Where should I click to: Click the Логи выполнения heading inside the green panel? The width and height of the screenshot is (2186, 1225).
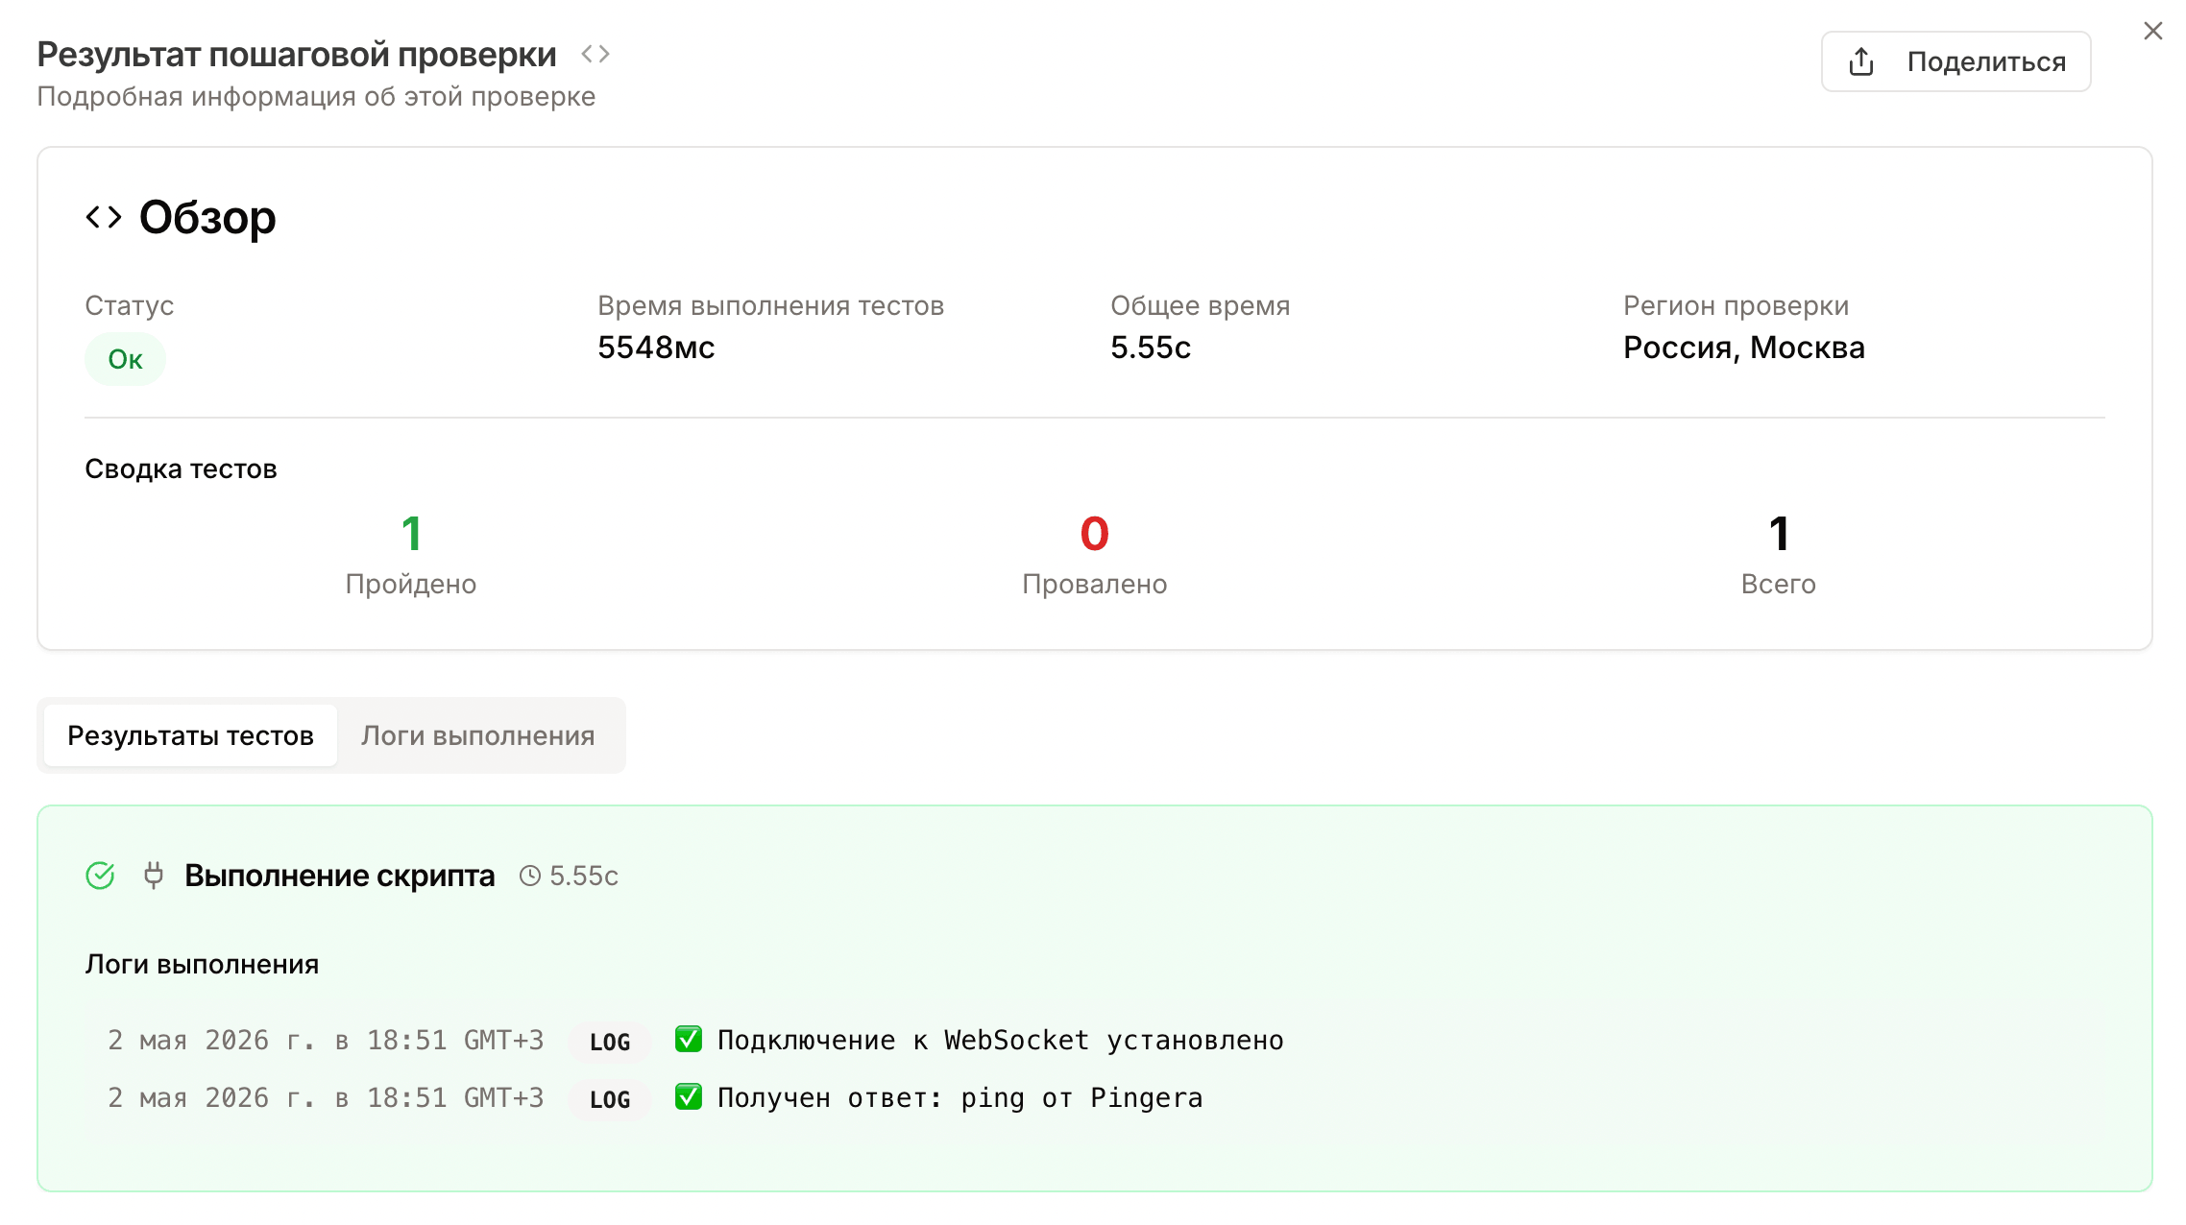[x=202, y=965]
